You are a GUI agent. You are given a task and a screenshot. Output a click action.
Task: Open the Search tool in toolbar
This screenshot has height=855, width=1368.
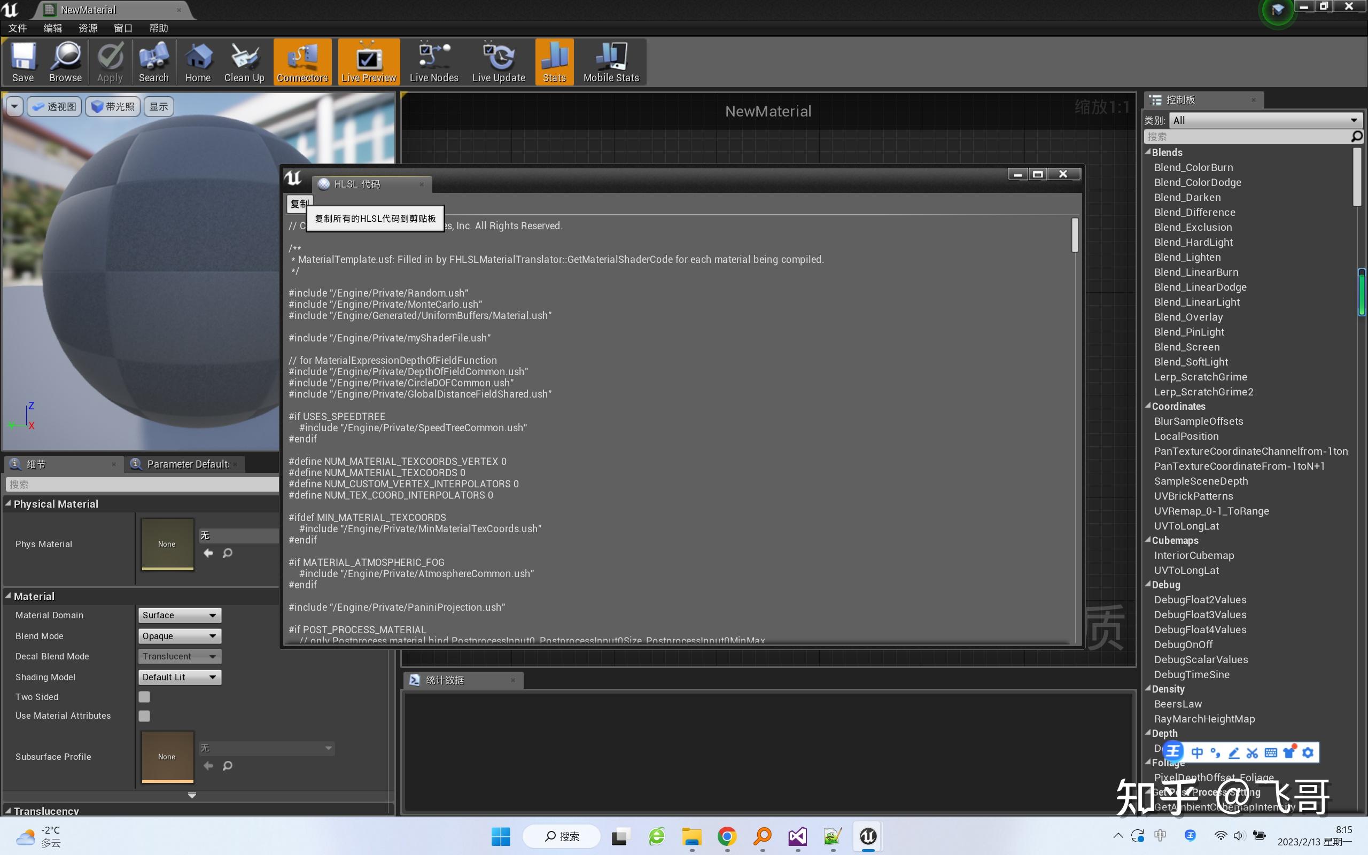tap(154, 62)
